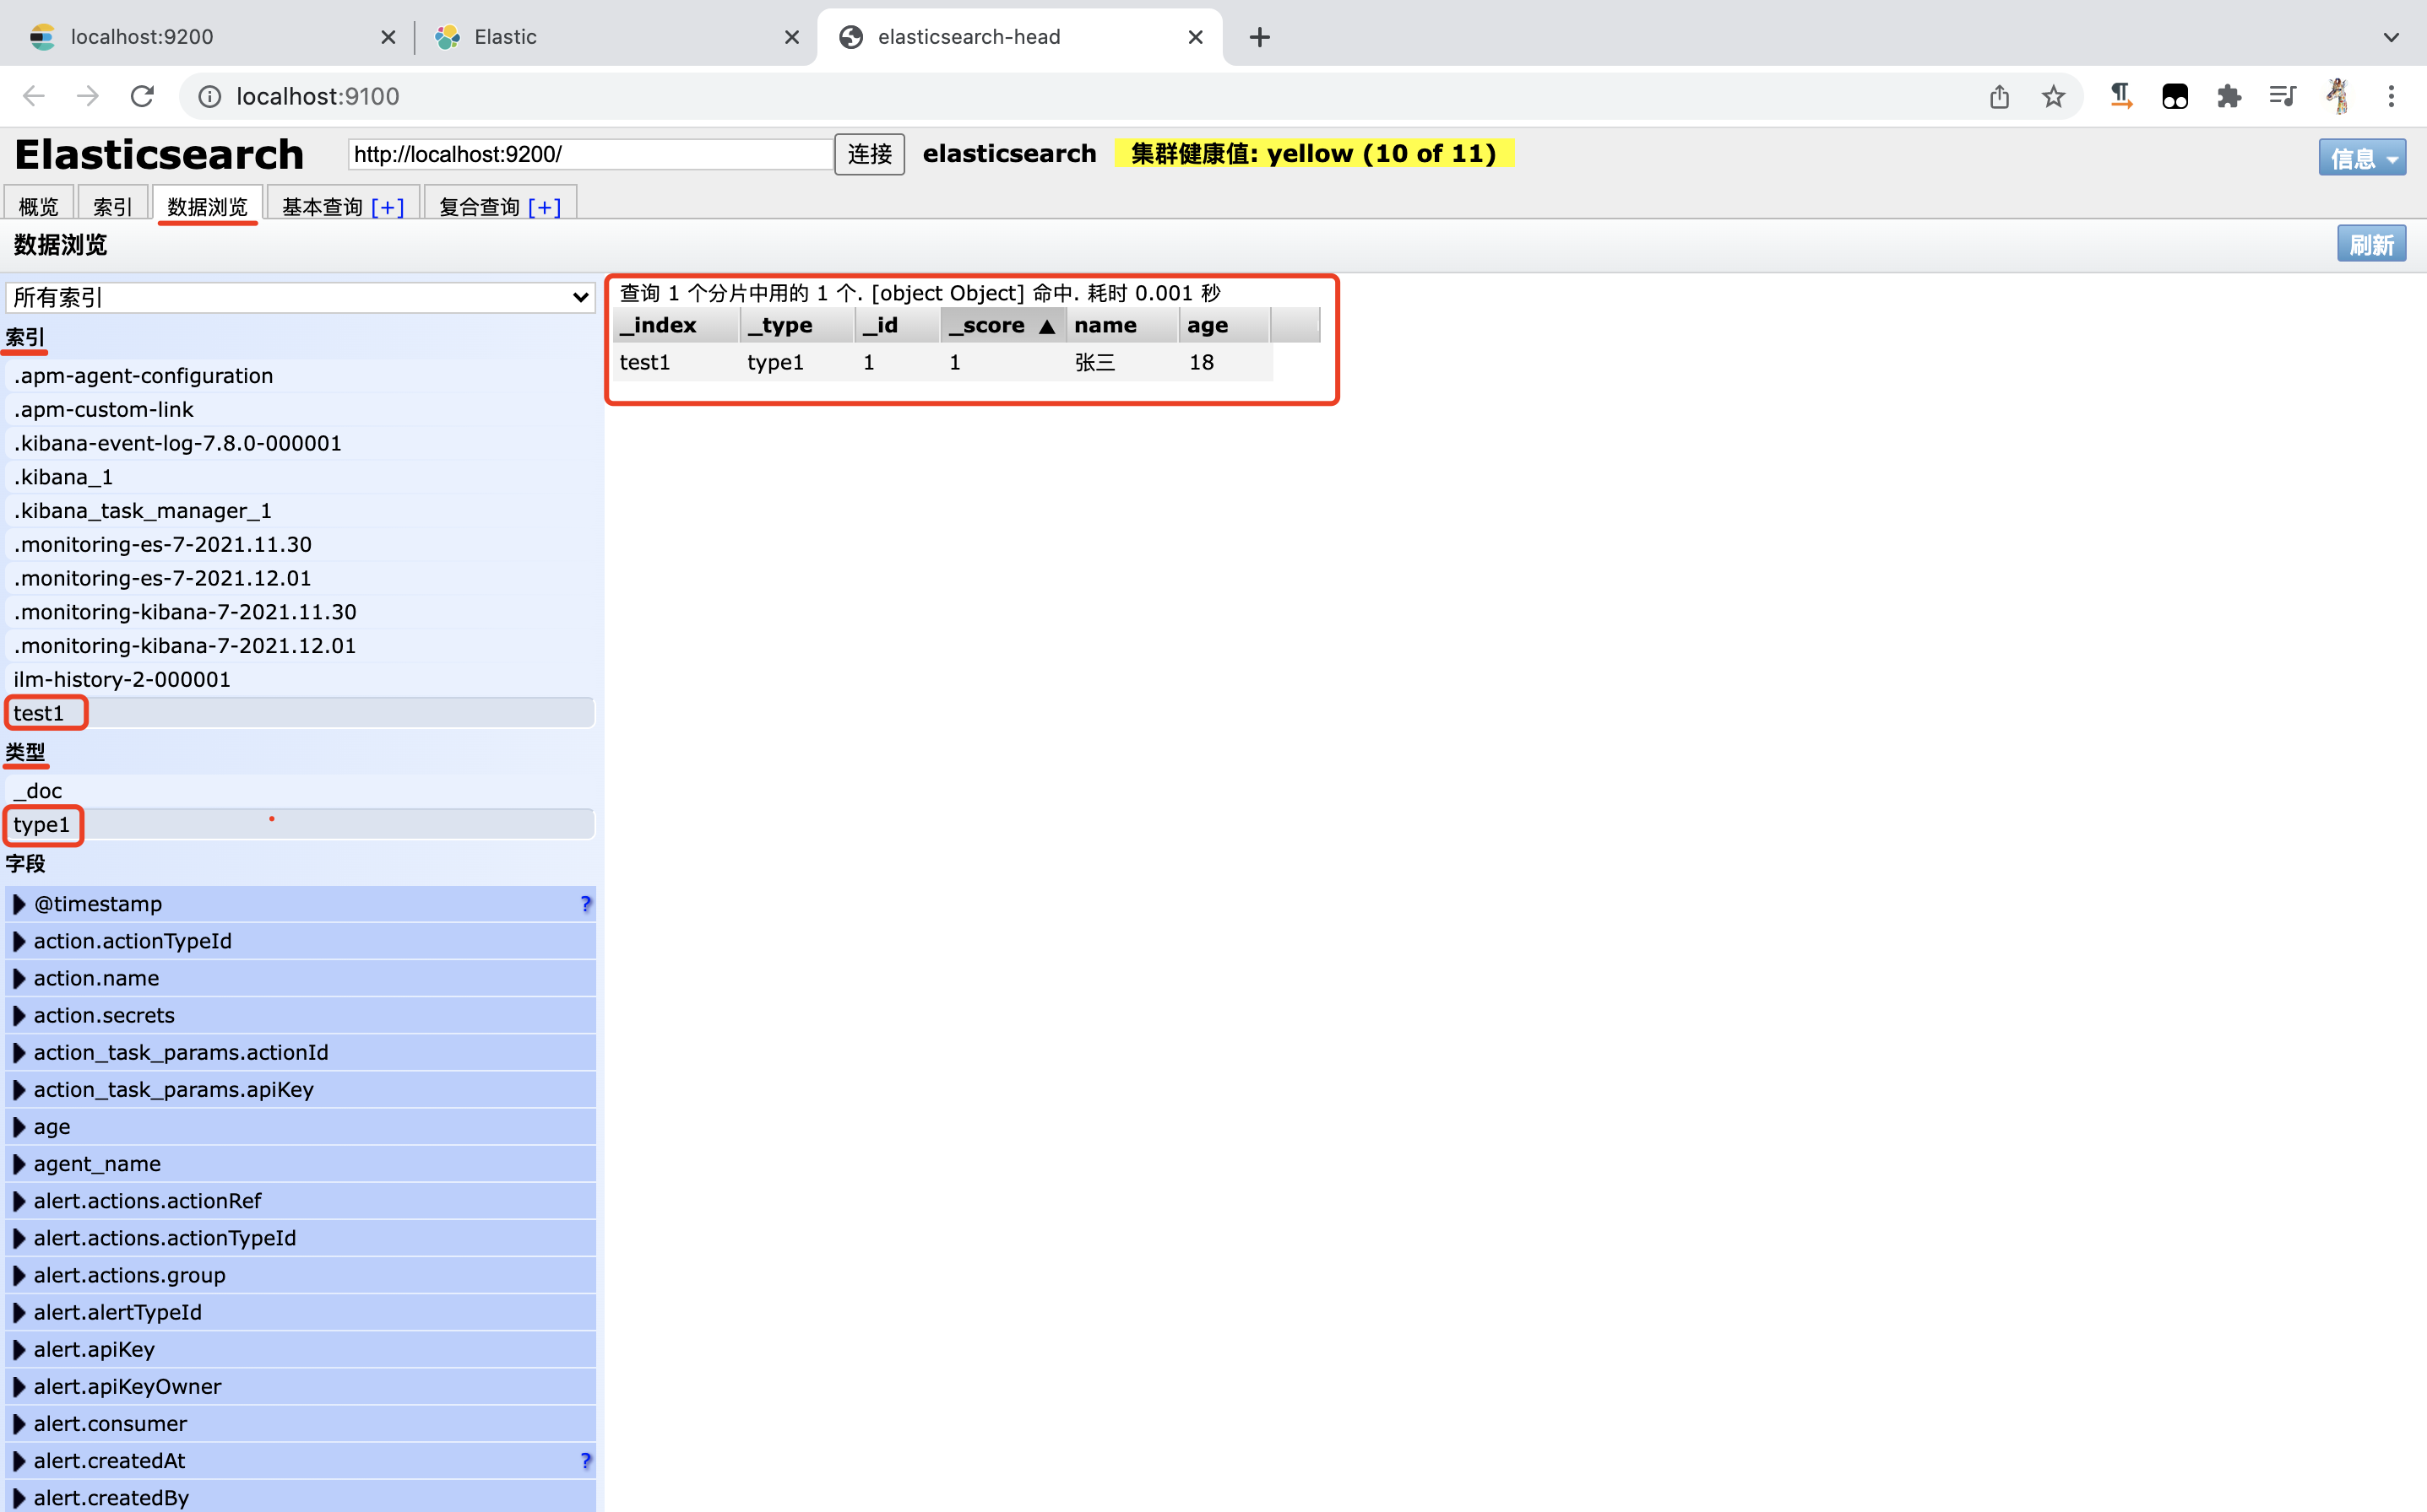The image size is (2427, 1512).
Task: Sort results by _score column
Action: click(1003, 326)
